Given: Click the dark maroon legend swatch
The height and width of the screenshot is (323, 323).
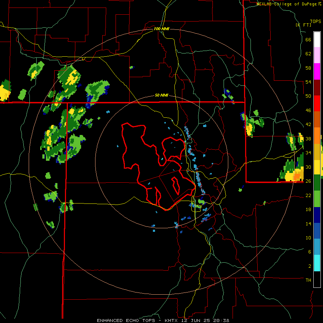Looking at the screenshot, I should [x=317, y=87].
